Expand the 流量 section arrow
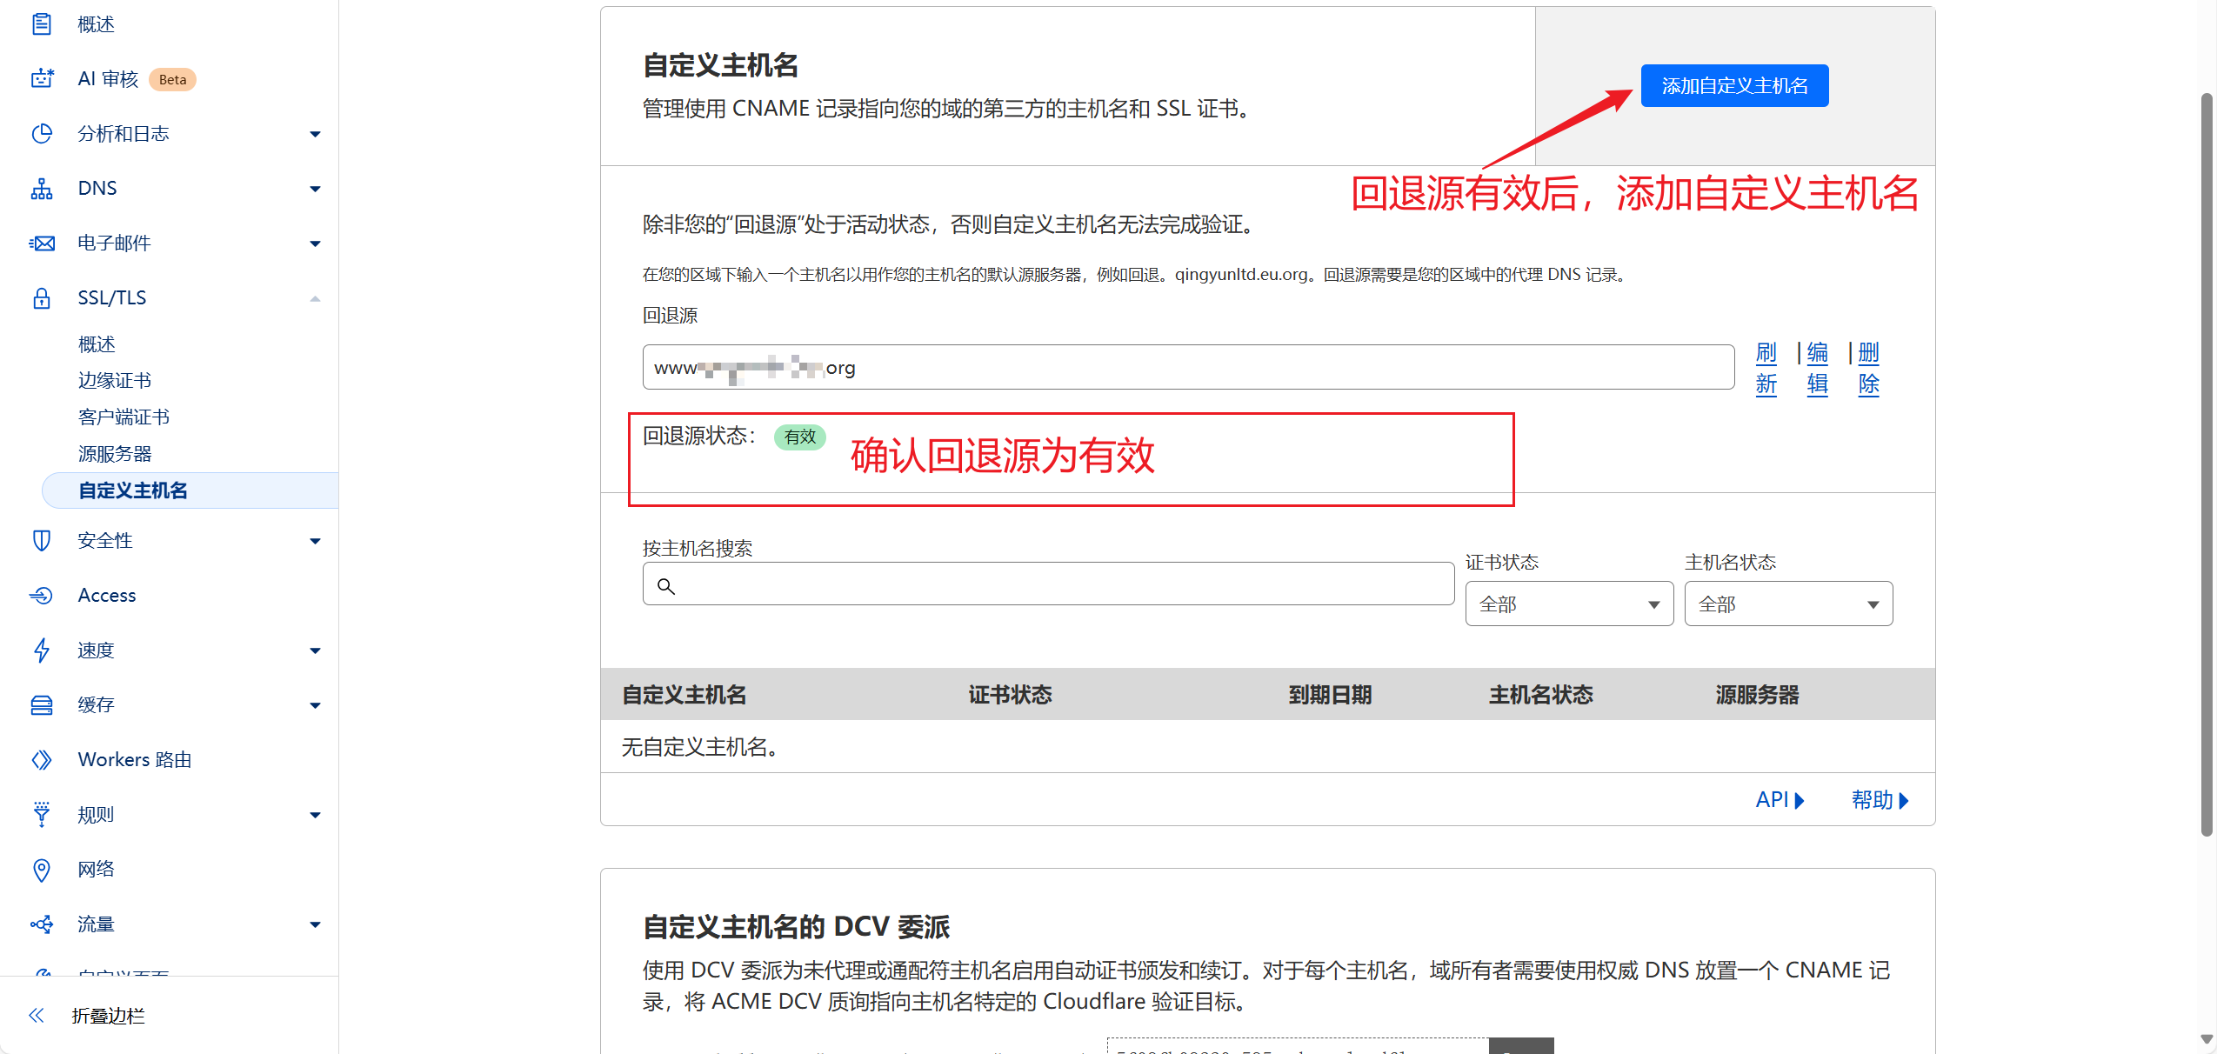 pyautogui.click(x=315, y=924)
